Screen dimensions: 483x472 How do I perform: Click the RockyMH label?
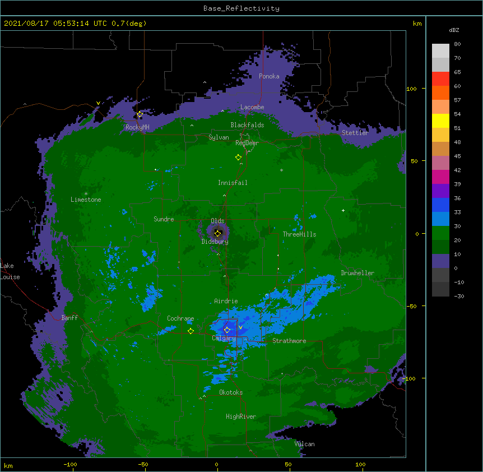pos(137,127)
